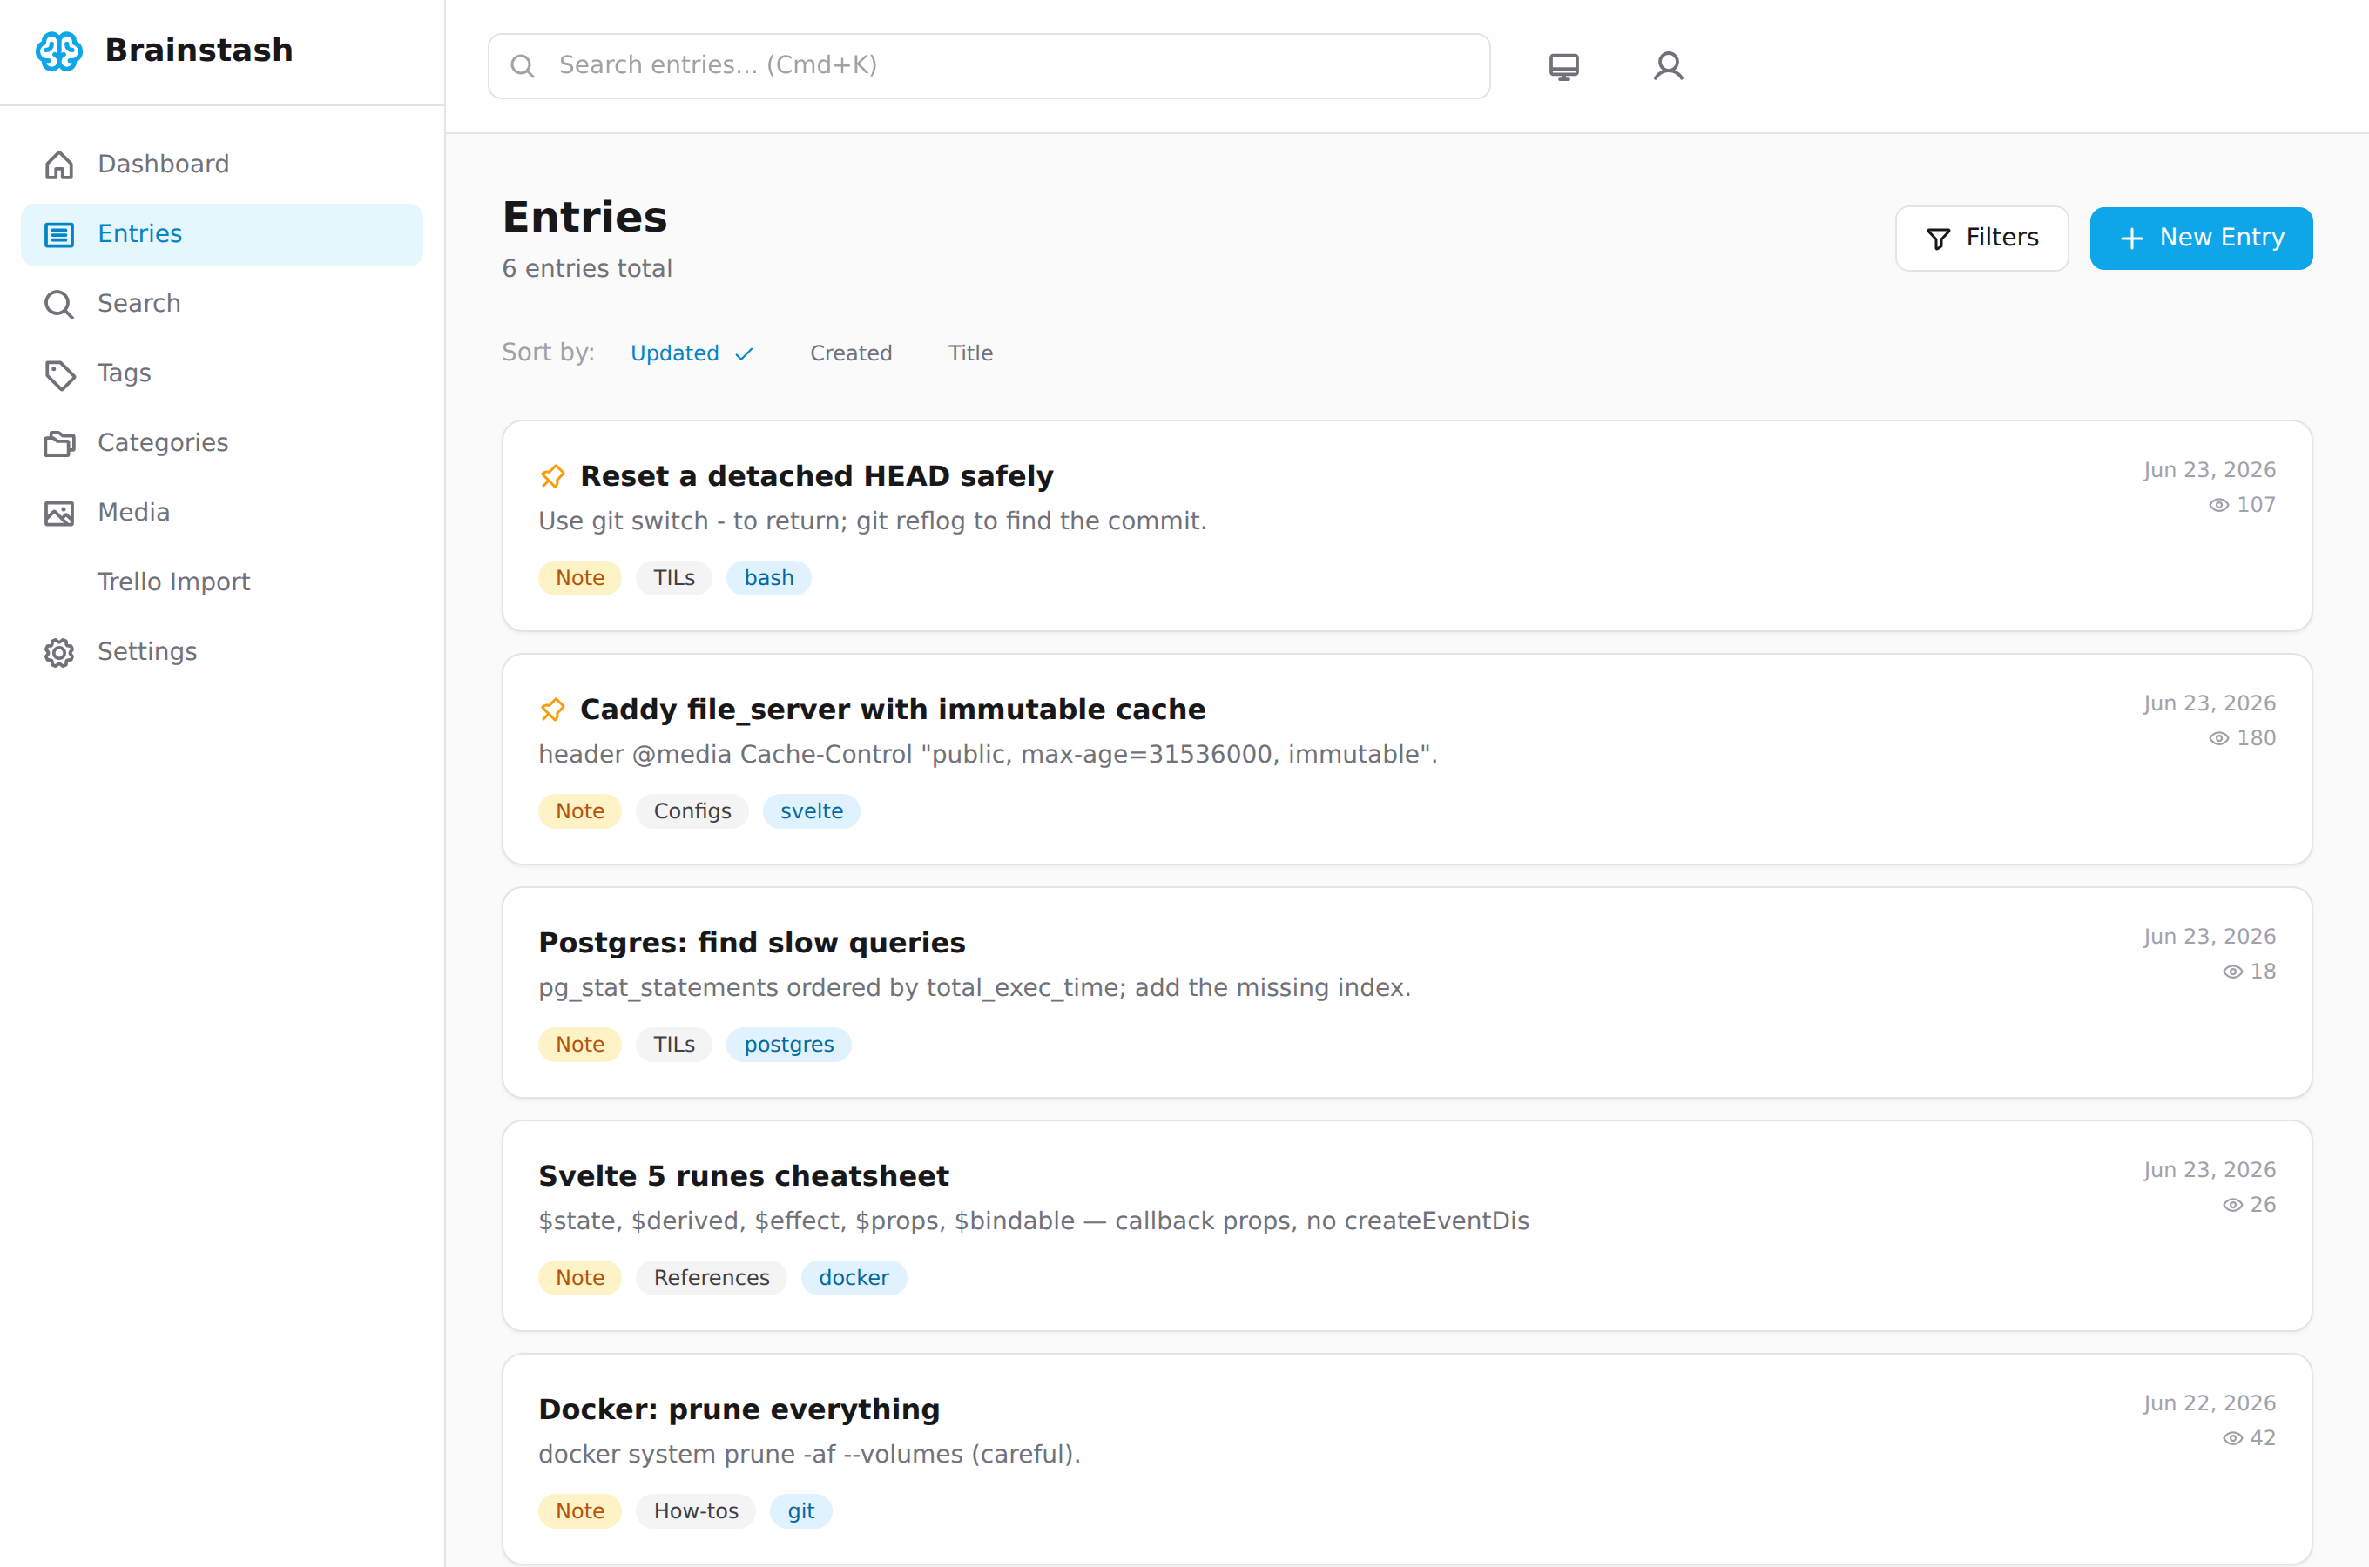Click the postgres tag chip
The width and height of the screenshot is (2369, 1567).
click(x=789, y=1046)
